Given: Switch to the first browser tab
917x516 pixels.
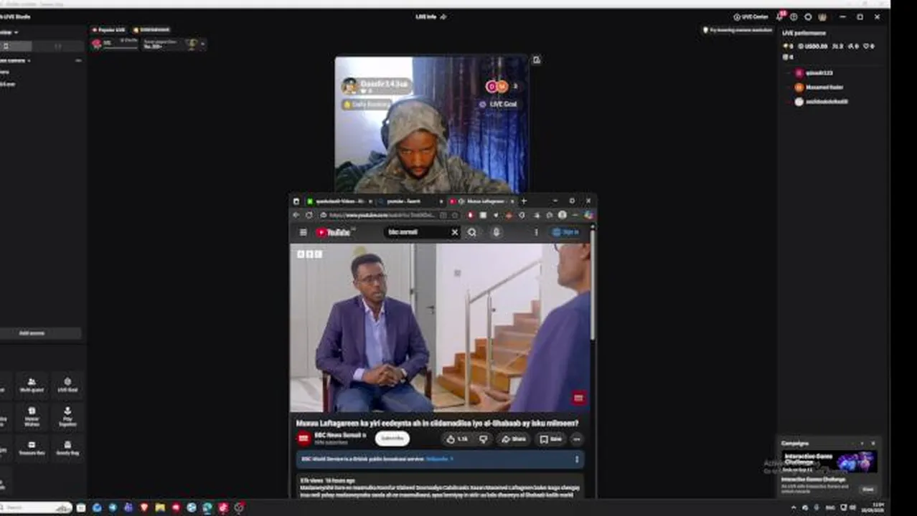Looking at the screenshot, I should pos(339,201).
